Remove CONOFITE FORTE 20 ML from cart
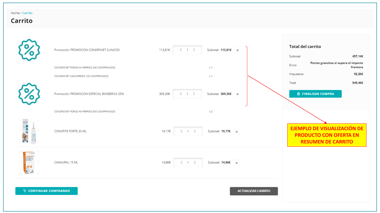This screenshot has width=380, height=213. [237, 132]
